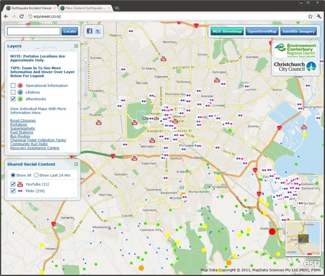Click the zoom-in button atop the zoom slider
This screenshot has width=325, height=276.
tap(86, 43)
